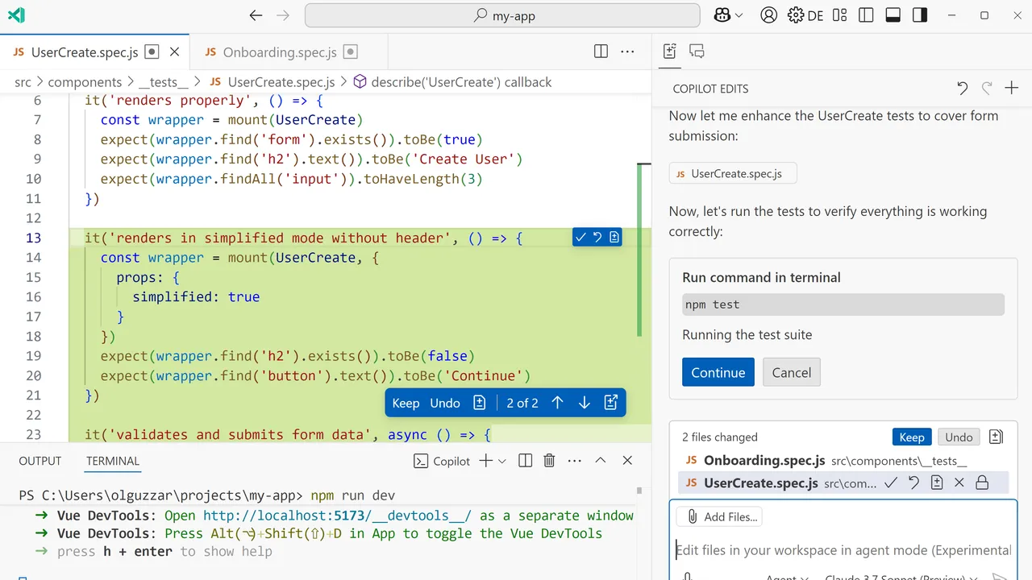Click Continue to run the command

(x=718, y=372)
